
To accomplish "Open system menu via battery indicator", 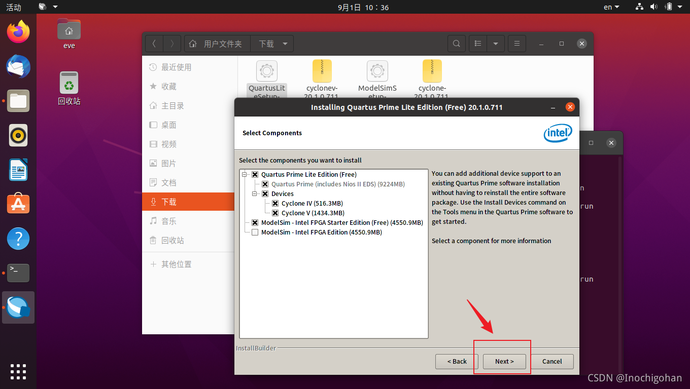I will [x=673, y=7].
